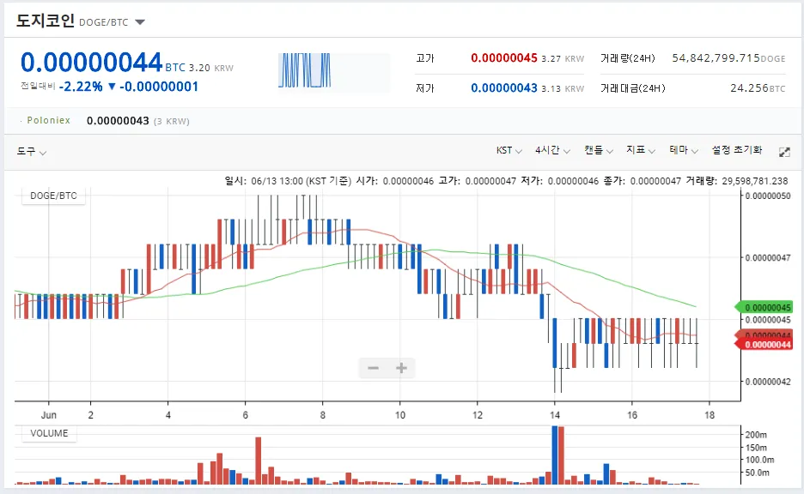Open the 도구 tools dropdown
804x494 pixels.
[x=32, y=151]
